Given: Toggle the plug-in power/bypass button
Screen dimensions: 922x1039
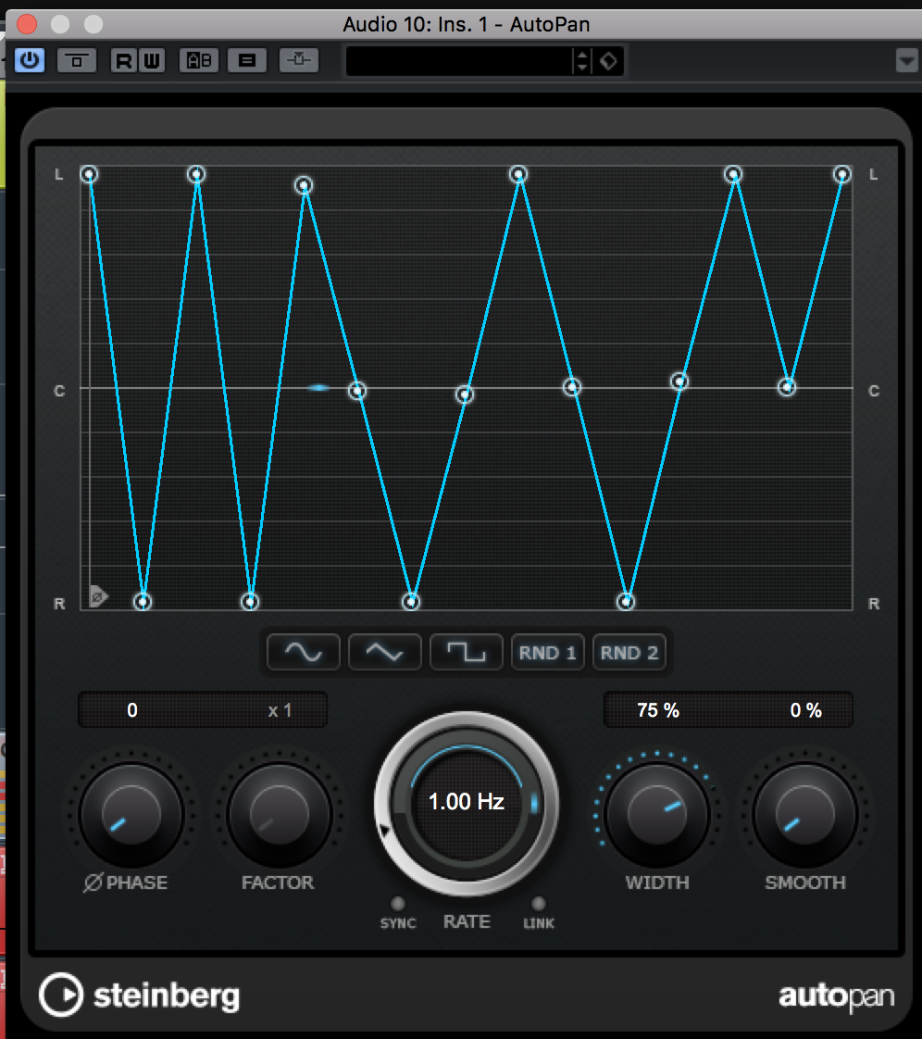Looking at the screenshot, I should (29, 60).
